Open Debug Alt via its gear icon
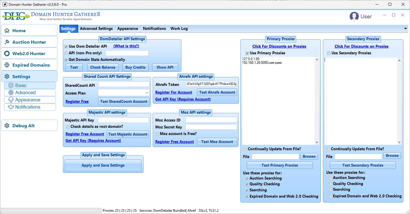The image size is (410, 214). (x=7, y=125)
